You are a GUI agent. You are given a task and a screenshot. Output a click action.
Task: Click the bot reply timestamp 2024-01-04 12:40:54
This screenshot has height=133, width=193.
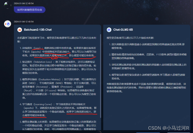pyautogui.click(x=24, y=22)
